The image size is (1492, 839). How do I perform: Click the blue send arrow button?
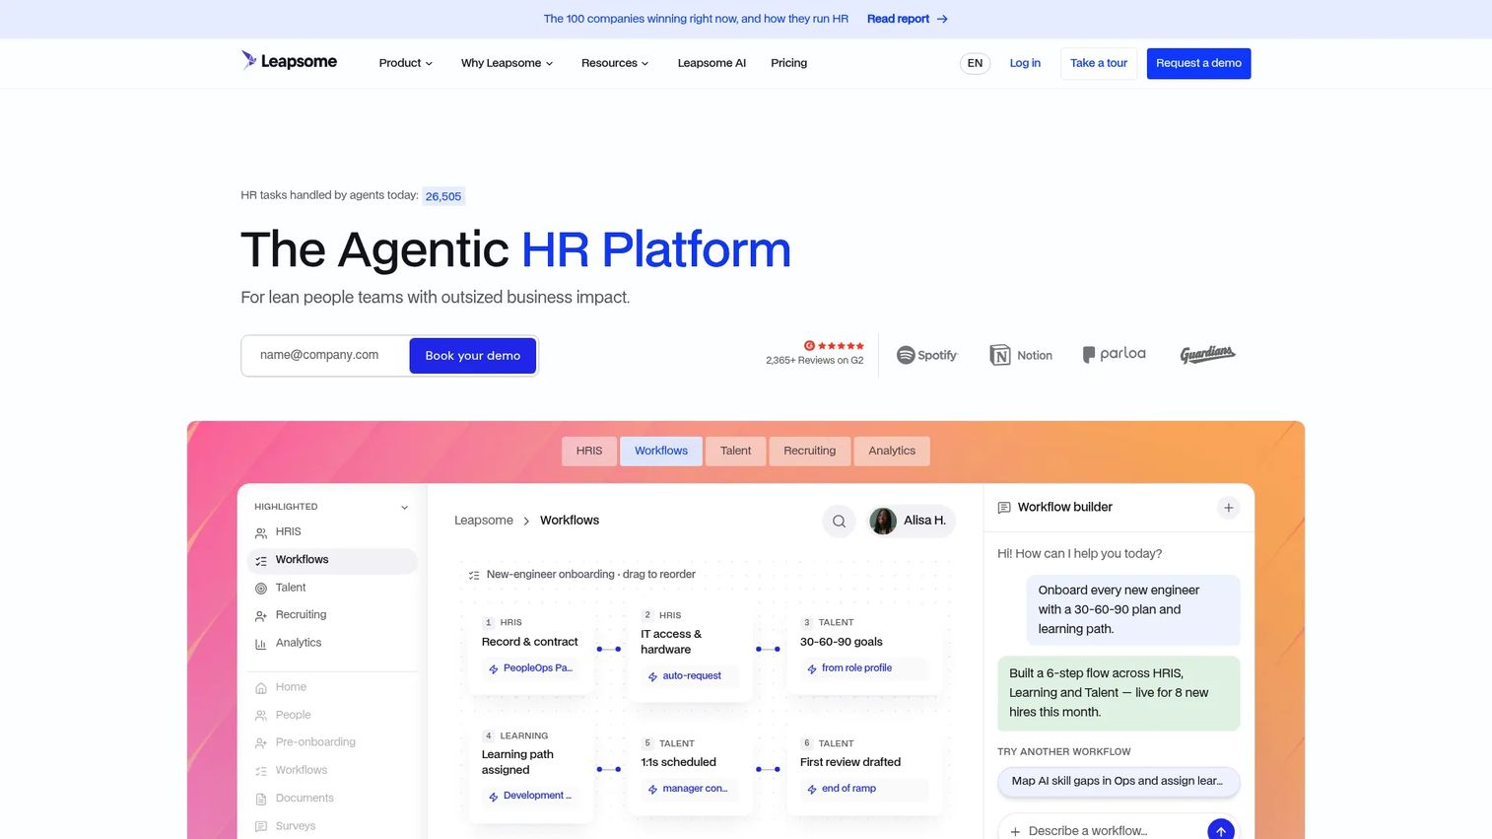1221,831
